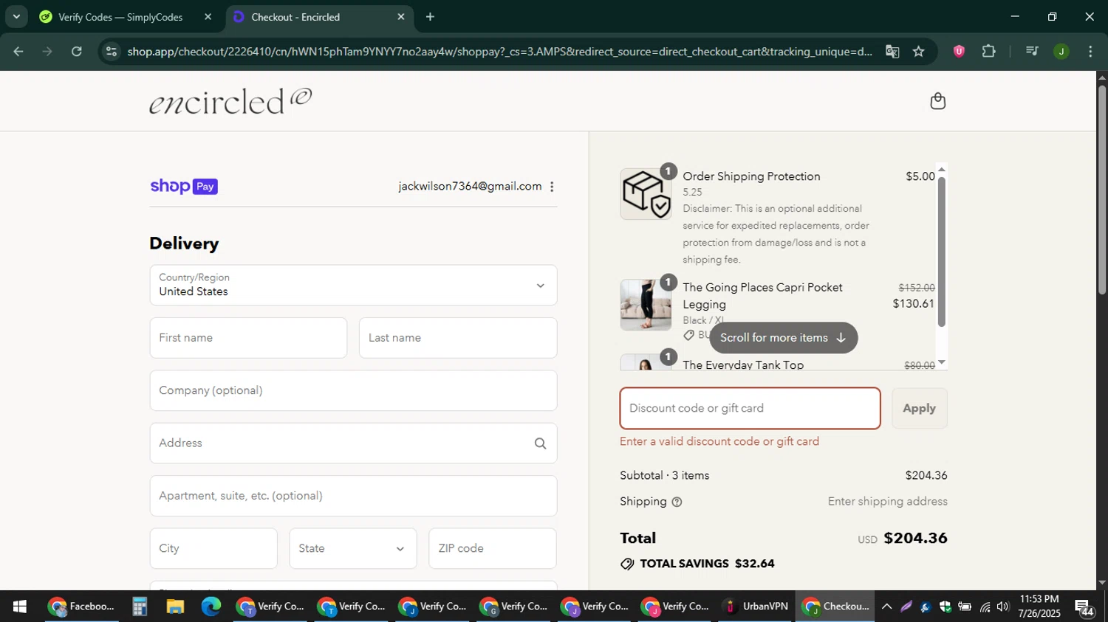
Task: Open the translate page icon
Action: [x=892, y=52]
